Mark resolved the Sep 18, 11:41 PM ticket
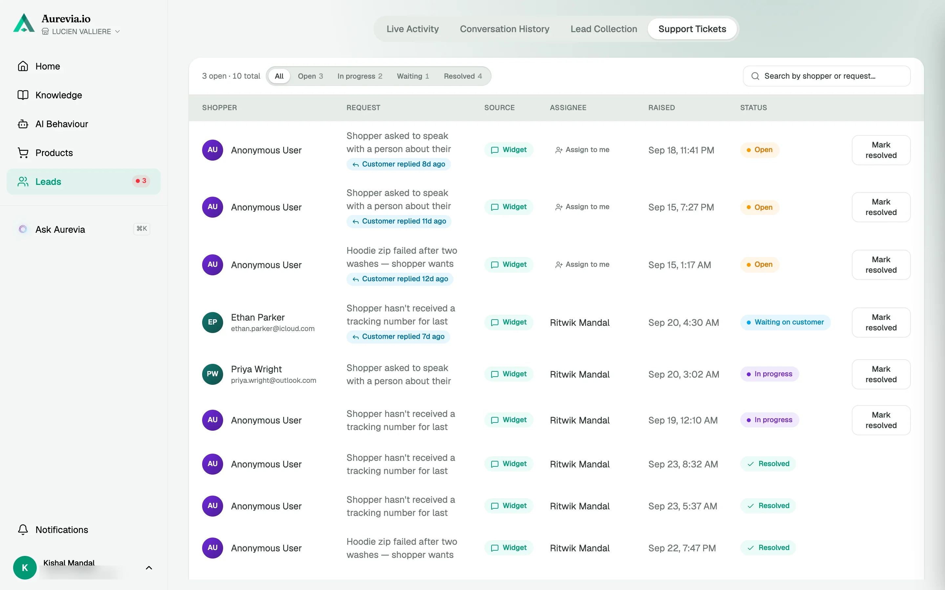 tap(881, 150)
